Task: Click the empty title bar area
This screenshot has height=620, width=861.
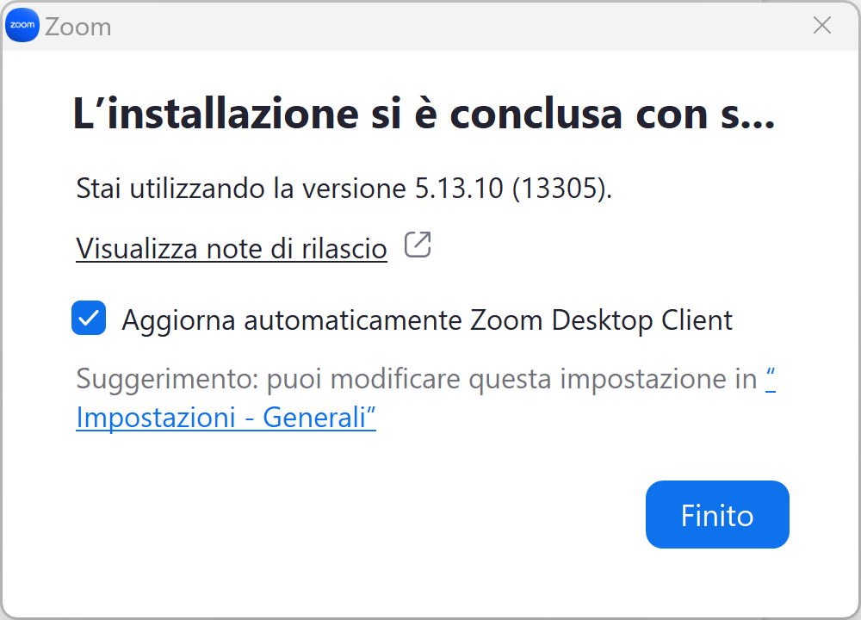Action: [461, 25]
